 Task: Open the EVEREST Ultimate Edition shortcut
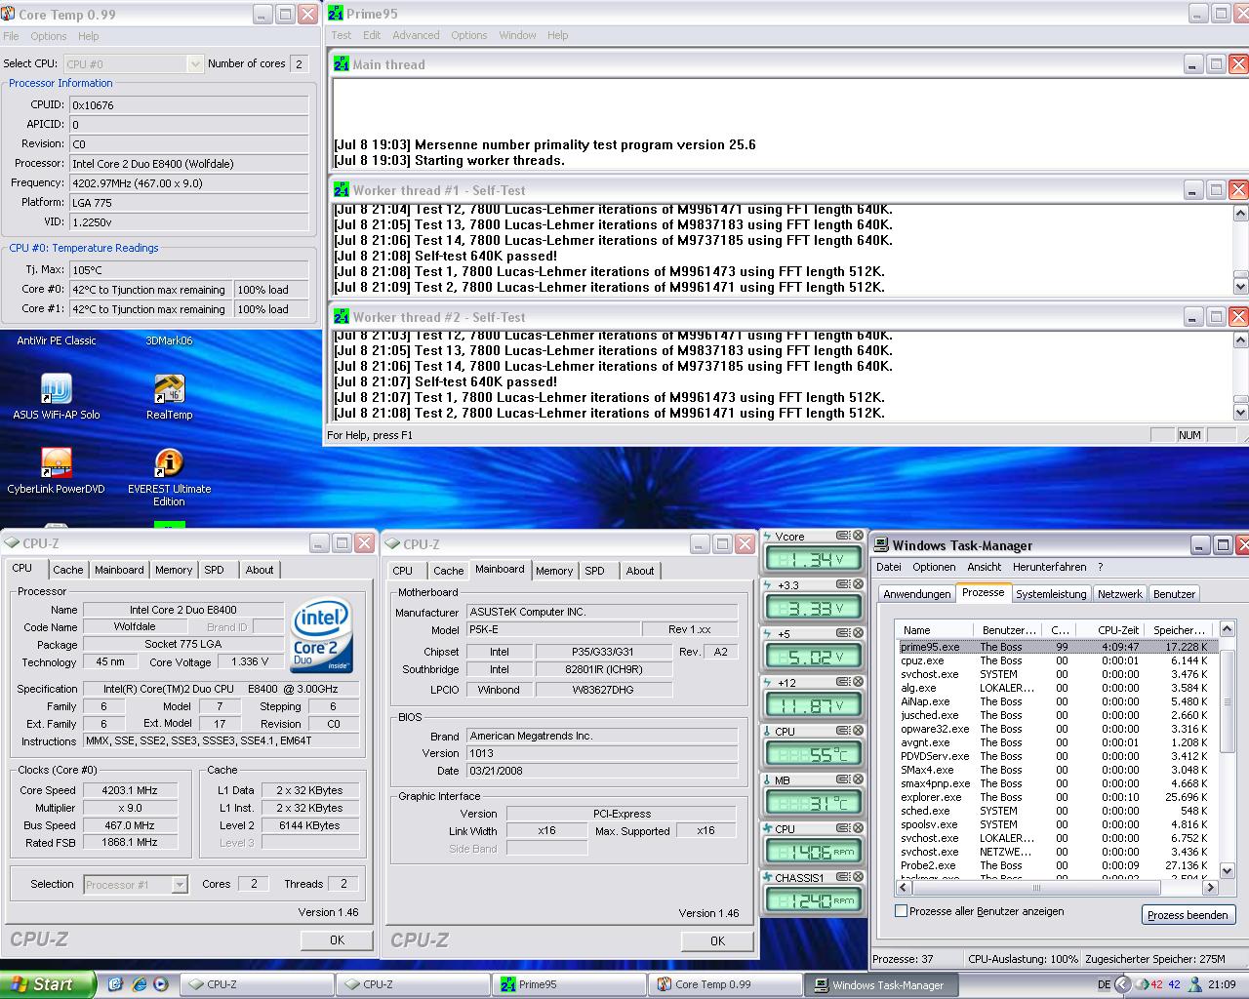point(169,464)
